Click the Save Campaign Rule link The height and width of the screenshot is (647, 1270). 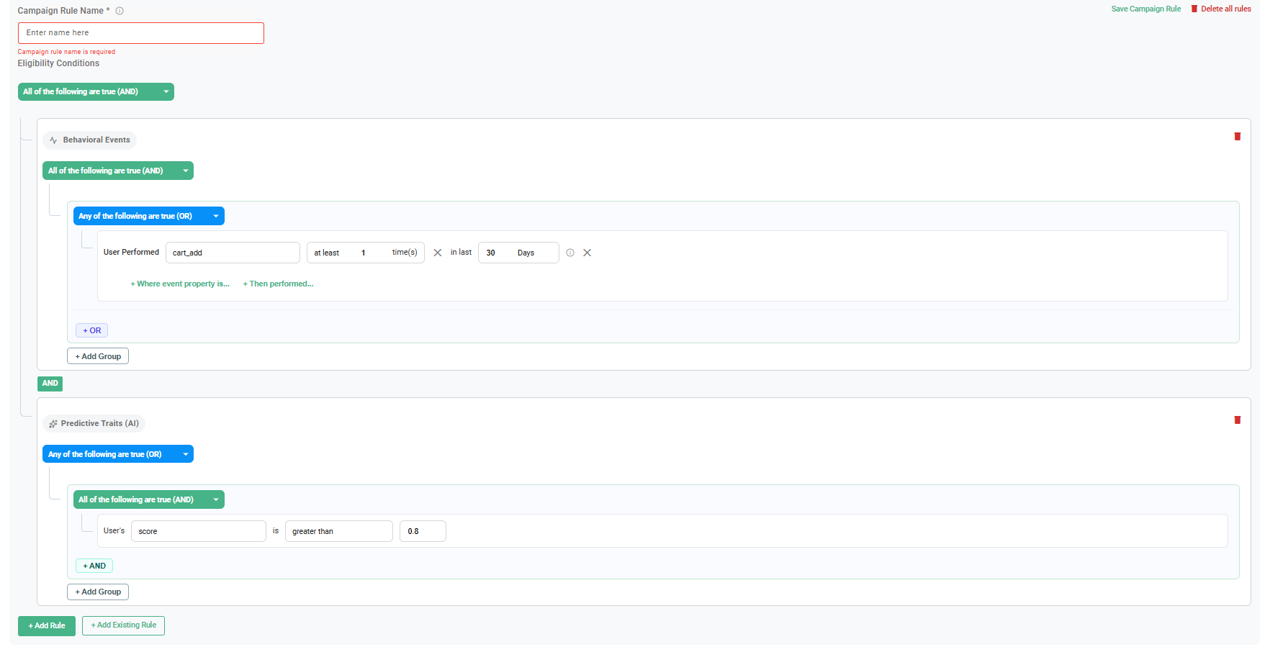click(1146, 9)
